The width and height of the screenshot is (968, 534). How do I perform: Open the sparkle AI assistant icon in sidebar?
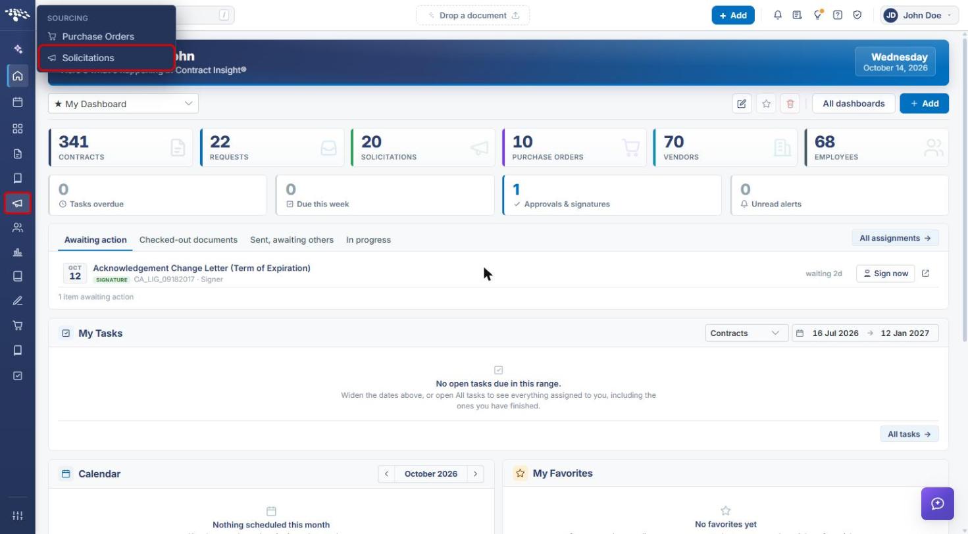tap(18, 49)
